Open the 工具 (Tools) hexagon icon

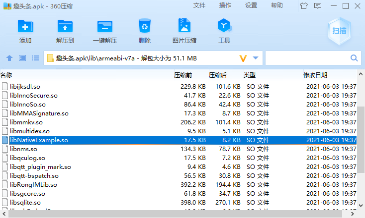(224, 25)
